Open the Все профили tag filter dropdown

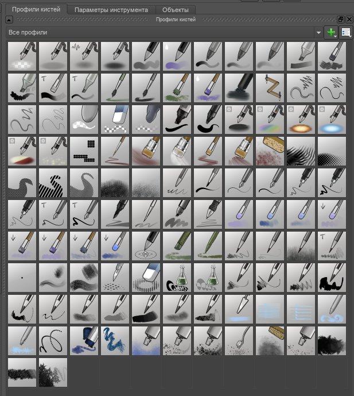click(164, 32)
